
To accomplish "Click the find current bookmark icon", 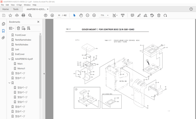I will 29,28.
